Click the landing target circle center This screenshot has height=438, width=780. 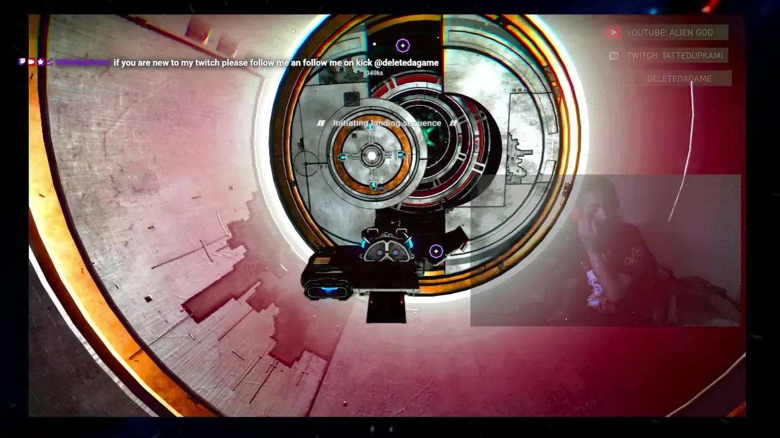point(372,156)
